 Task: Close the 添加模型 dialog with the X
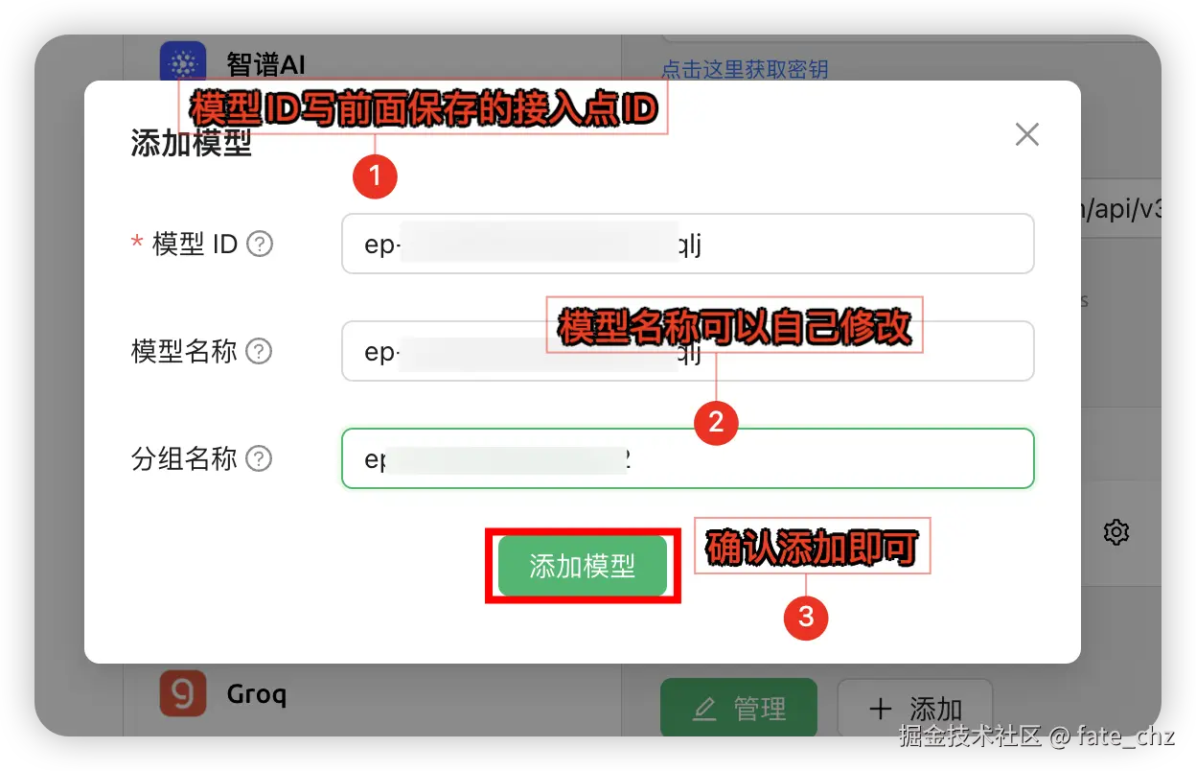1026,134
